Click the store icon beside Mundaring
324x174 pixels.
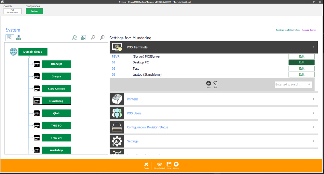tap(37, 101)
